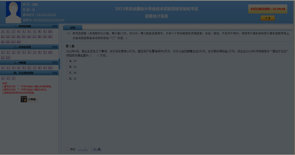Submit the exam with 交卷 button
The height and width of the screenshot is (155, 295).
(x=268, y=18)
